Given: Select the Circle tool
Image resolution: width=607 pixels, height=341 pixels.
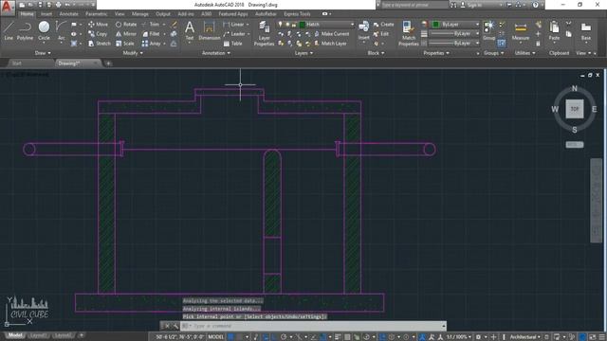Looking at the screenshot, I should [44, 31].
